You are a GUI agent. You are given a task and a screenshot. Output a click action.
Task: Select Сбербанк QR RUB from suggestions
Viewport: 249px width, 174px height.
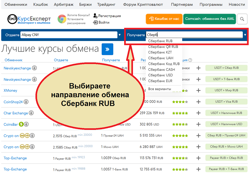point(163,47)
